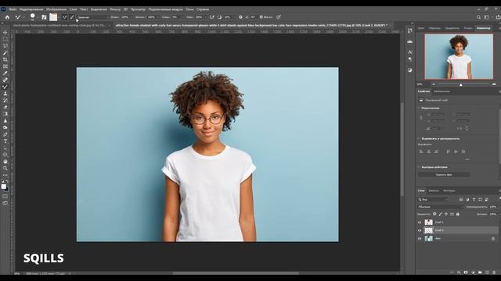
Task: Filter layers by pixel layer icon
Action: 461,200
